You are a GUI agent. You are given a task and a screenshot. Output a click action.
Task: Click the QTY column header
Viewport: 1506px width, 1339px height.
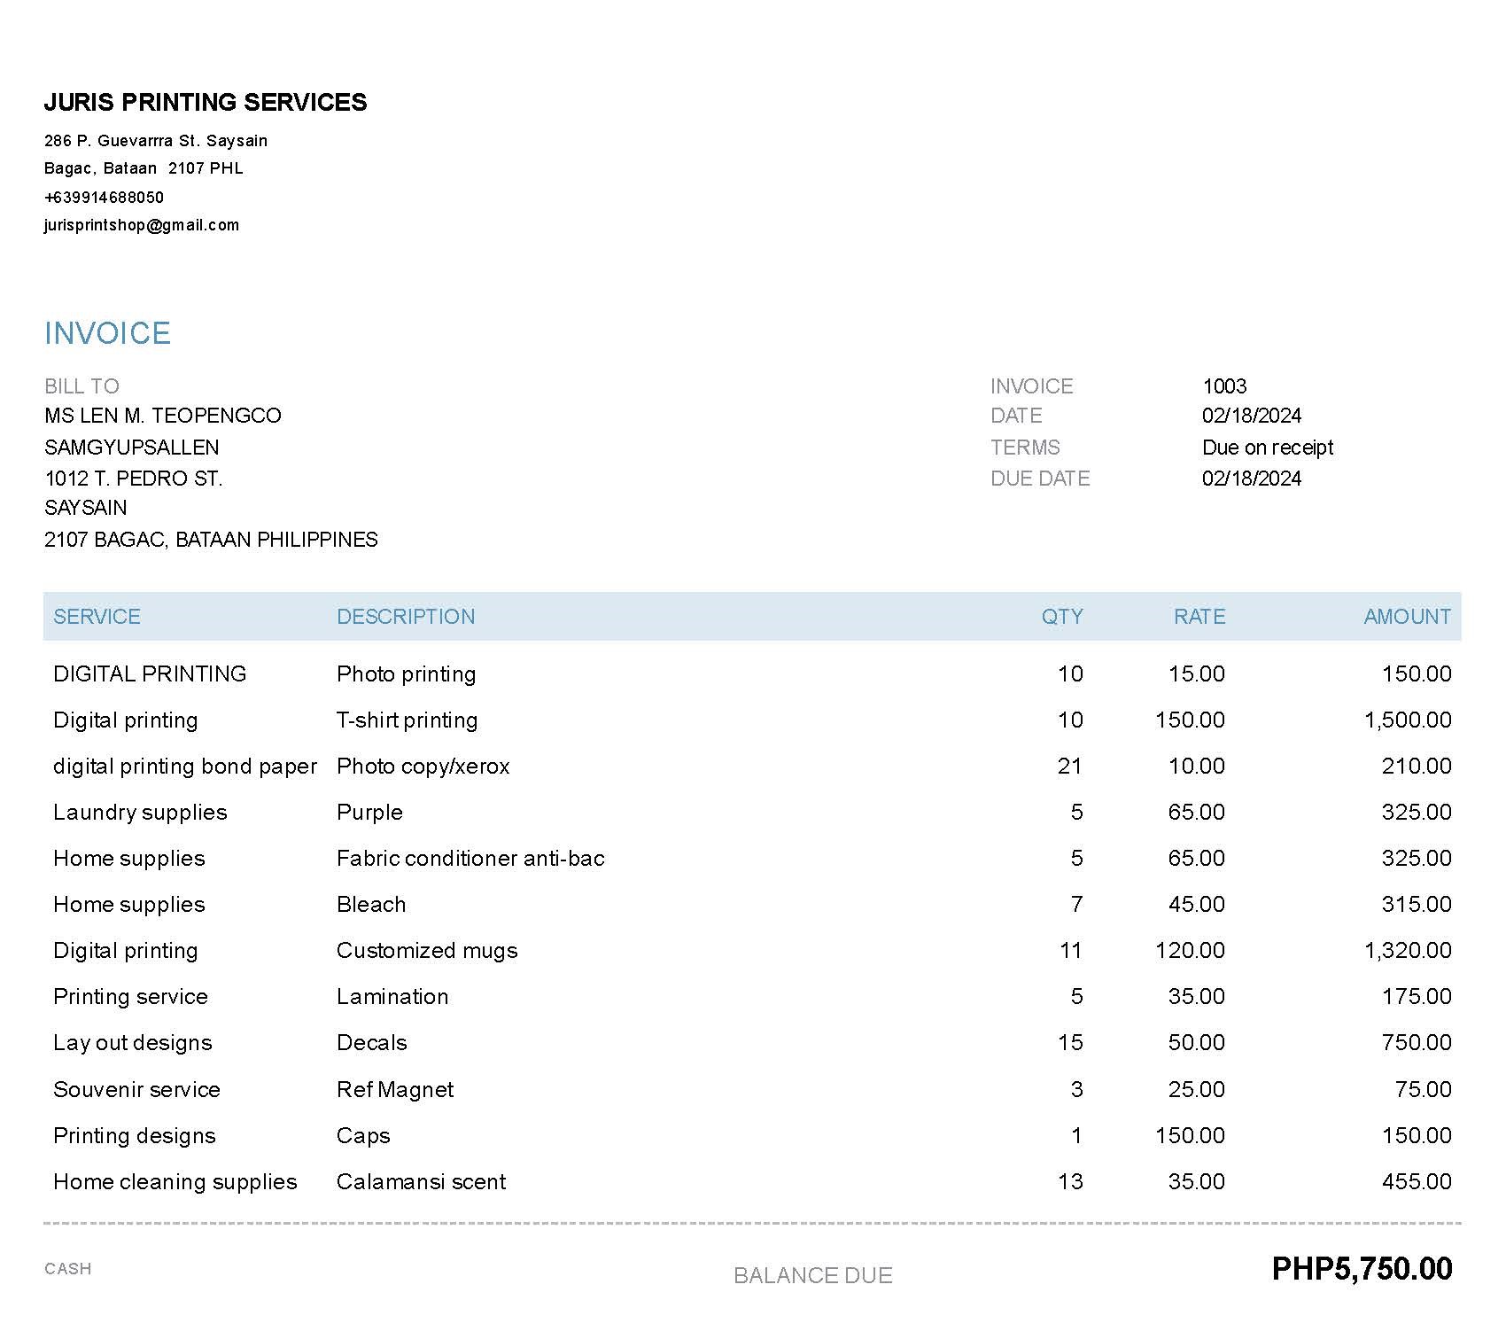point(1062,617)
